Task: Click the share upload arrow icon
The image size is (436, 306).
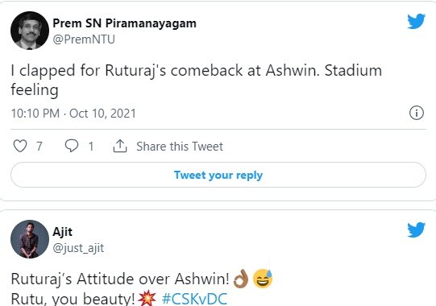Action: click(120, 146)
